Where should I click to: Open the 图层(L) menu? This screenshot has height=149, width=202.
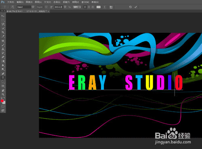point(38,2)
